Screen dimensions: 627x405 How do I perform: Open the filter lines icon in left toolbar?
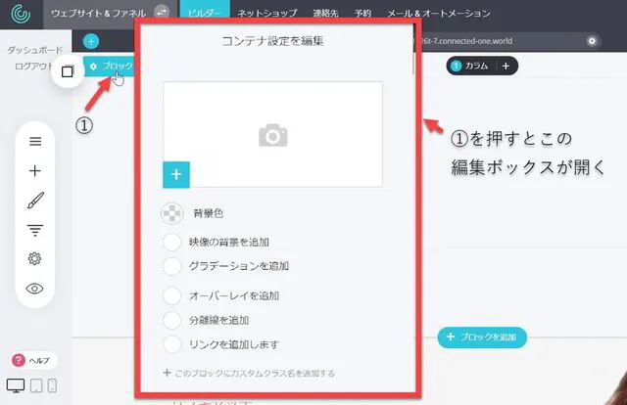click(x=35, y=230)
